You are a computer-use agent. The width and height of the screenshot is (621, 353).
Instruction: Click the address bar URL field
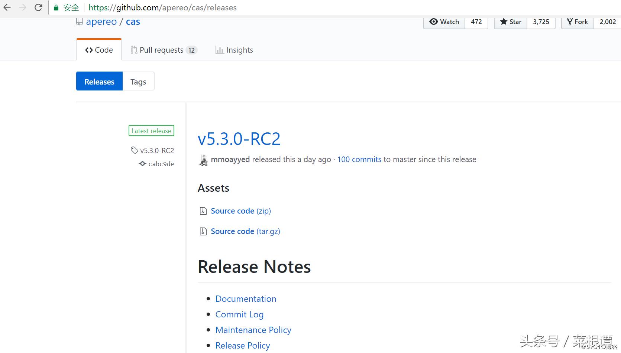tap(334, 8)
